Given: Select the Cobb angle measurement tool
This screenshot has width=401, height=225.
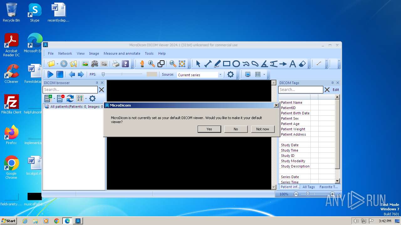Looking at the screenshot, I should click(x=273, y=64).
